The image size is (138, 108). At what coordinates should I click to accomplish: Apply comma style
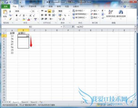pos(69,15)
